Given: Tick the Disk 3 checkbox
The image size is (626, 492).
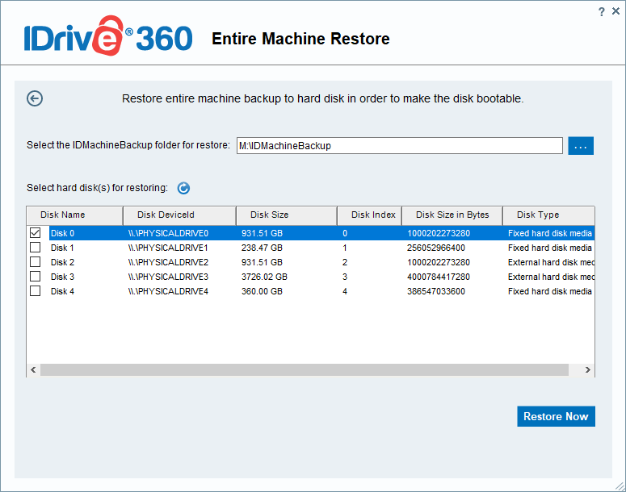Looking at the screenshot, I should tap(35, 277).
